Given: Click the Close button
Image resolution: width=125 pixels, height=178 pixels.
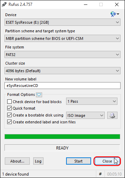Looking at the screenshot, I should 107,161.
